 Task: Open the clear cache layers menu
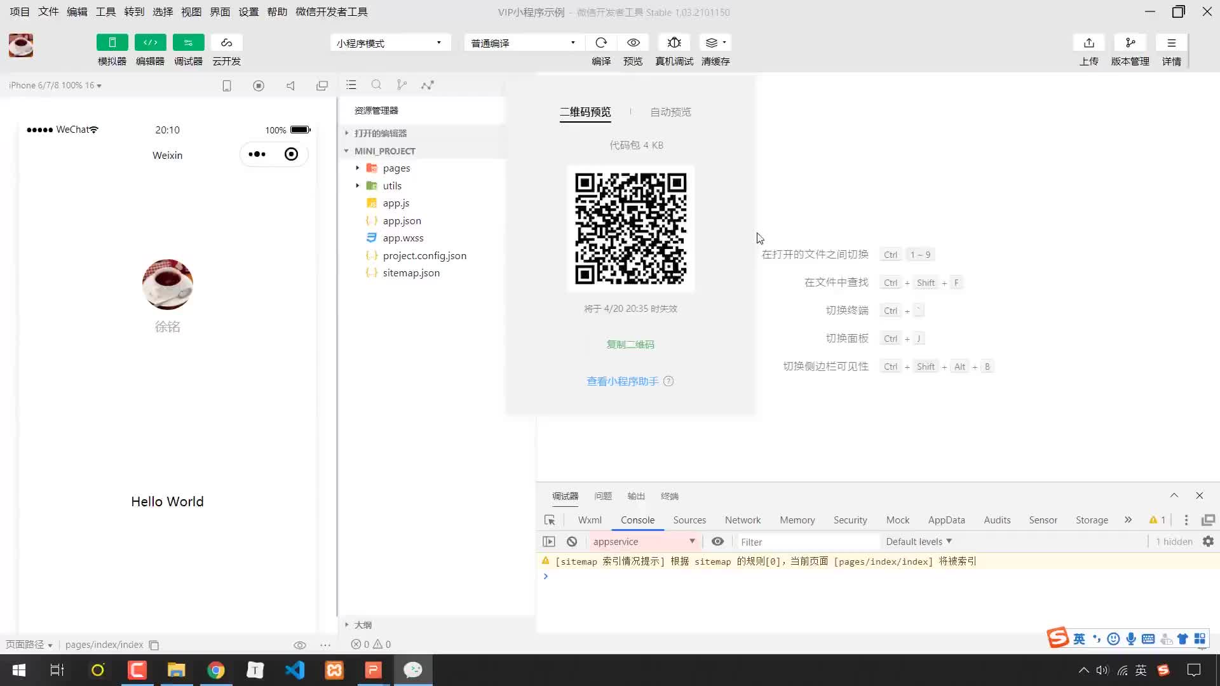tap(715, 43)
